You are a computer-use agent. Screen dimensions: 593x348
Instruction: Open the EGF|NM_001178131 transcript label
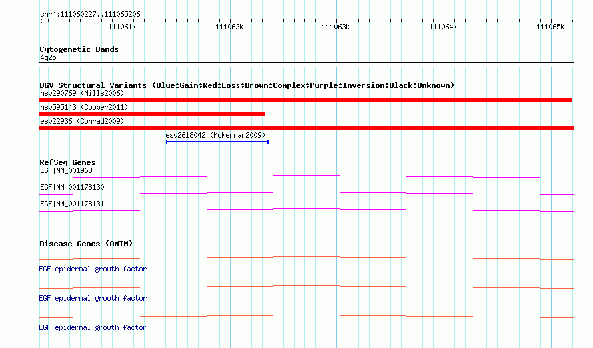tap(72, 204)
